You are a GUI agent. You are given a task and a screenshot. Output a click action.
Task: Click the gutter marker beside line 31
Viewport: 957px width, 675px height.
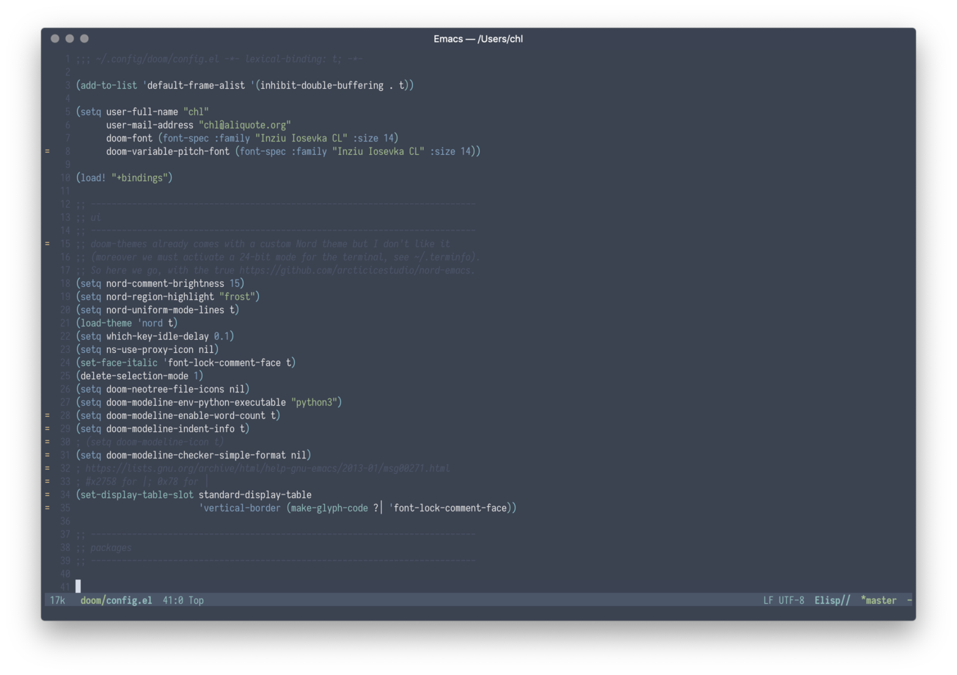pyautogui.click(x=48, y=455)
